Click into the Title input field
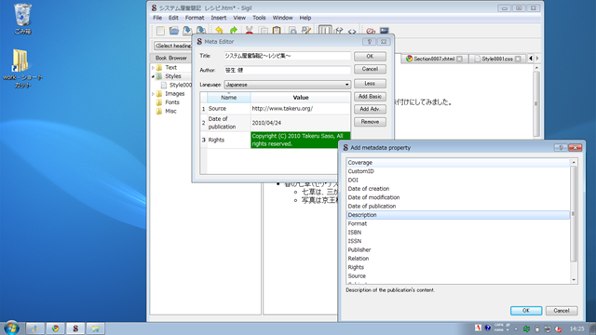The image size is (596, 335). pyautogui.click(x=288, y=56)
